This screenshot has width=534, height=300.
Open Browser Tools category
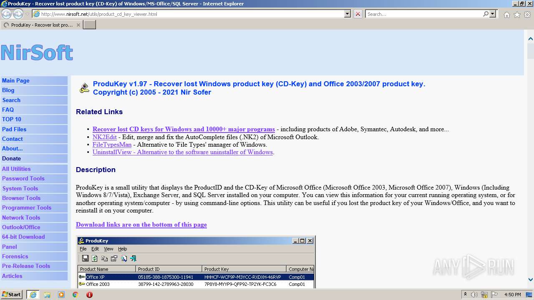(x=34, y=198)
